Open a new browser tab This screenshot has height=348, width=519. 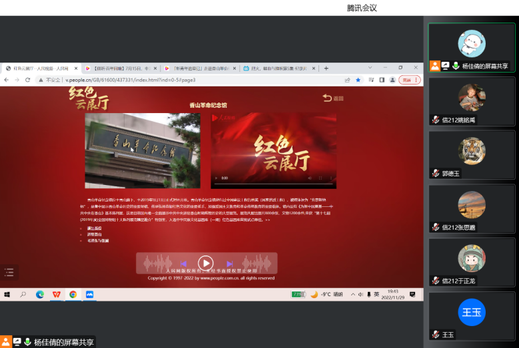tap(326, 68)
